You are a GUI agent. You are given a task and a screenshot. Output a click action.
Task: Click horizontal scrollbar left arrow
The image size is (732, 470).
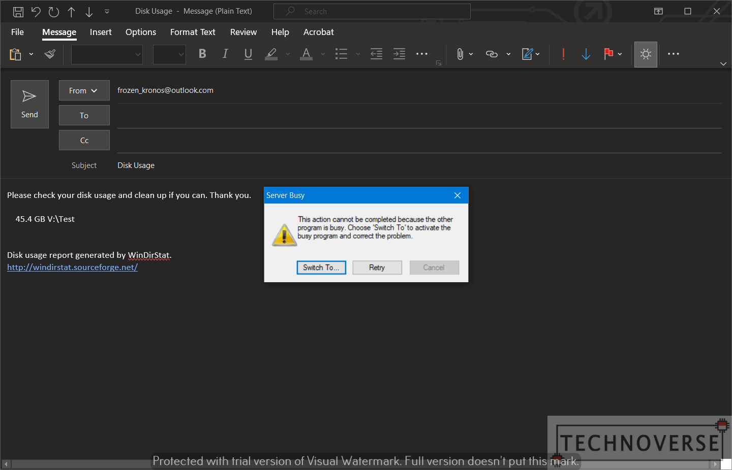pos(6,464)
